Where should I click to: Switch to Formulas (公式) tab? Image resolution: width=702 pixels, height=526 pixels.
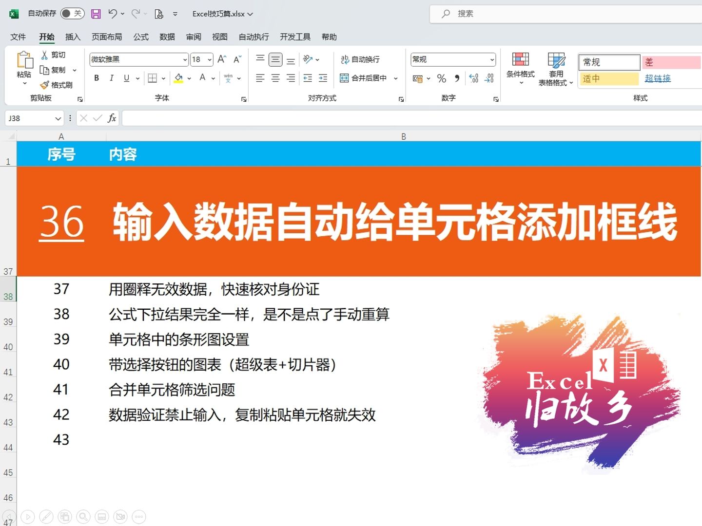coord(141,37)
